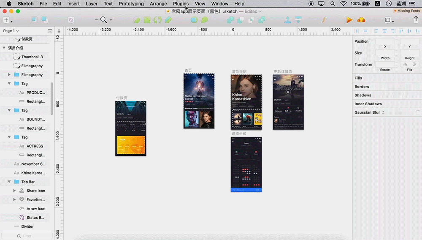Viewport: 422px width, 240px height.
Task: Click the Align Left icon in inspector
Action: point(376,31)
